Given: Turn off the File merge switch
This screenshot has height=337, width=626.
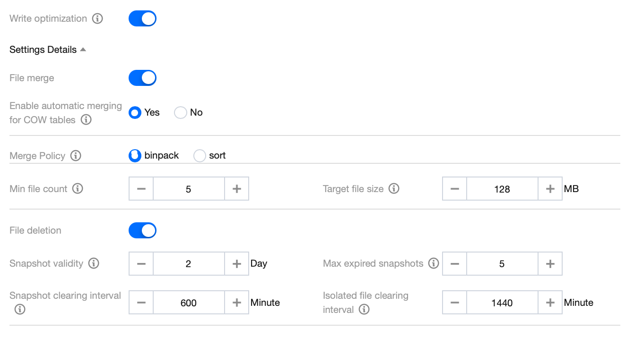Looking at the screenshot, I should pyautogui.click(x=142, y=78).
